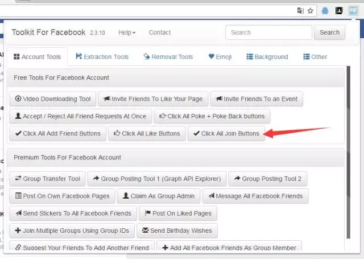Click All Poke + Poke Back buttons tool
Viewport: 364px width, 259px height.
(x=212, y=116)
